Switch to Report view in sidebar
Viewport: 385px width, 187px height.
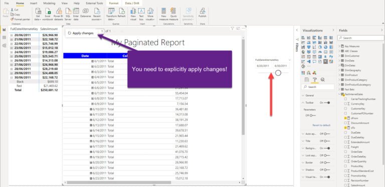click(x=4, y=29)
